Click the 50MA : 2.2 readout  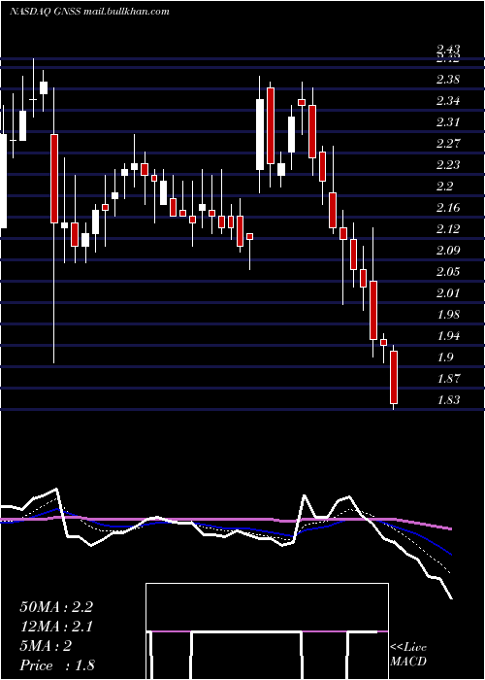pyautogui.click(x=56, y=607)
